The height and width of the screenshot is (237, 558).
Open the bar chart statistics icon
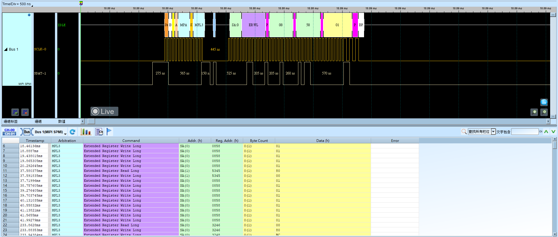click(x=85, y=132)
